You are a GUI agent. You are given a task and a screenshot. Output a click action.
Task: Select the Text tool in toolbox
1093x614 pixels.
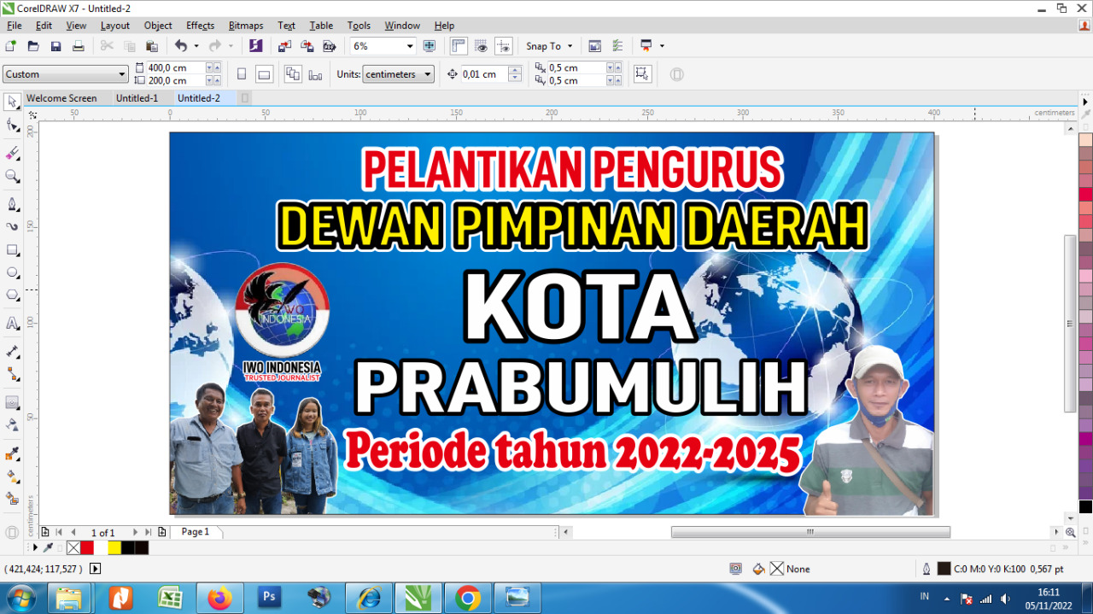point(13,324)
